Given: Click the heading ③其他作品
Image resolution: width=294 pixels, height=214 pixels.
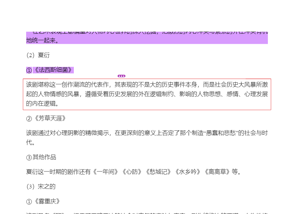Looking at the screenshot, I should 41,157.
